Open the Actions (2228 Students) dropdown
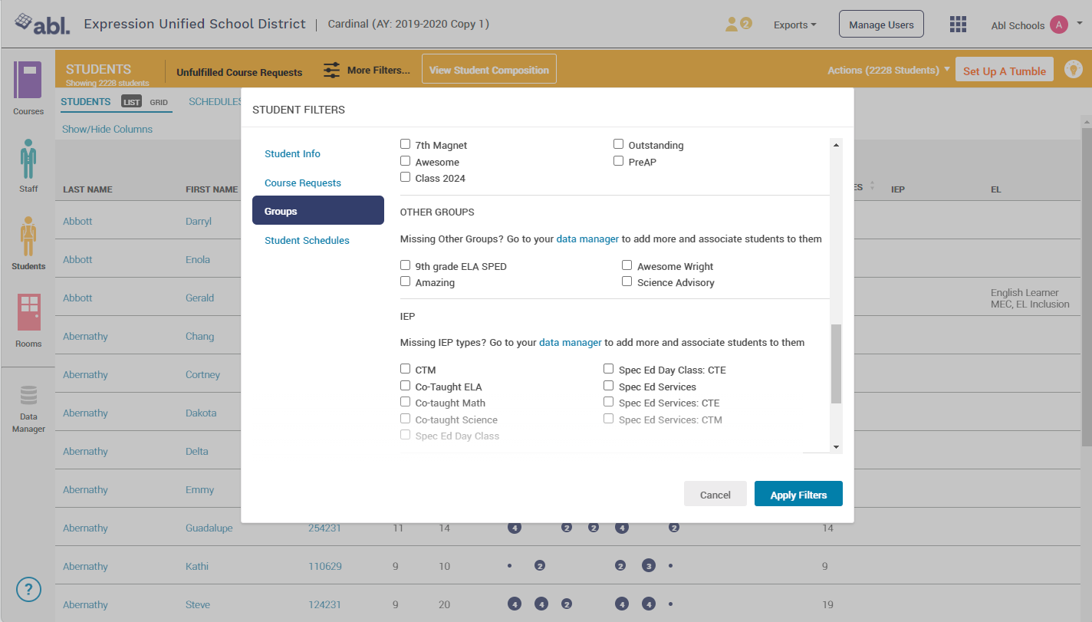 pyautogui.click(x=888, y=71)
